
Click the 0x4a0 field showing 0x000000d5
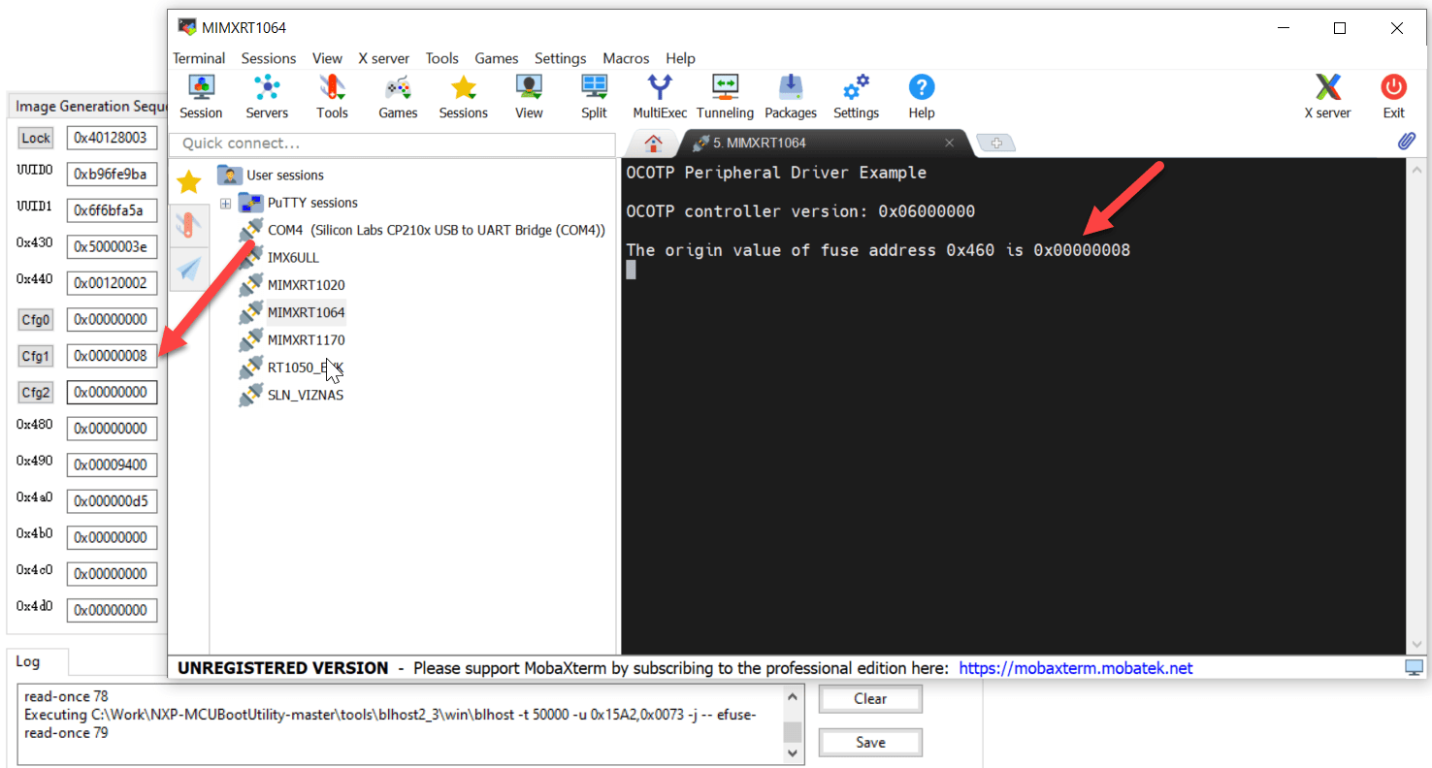click(x=112, y=501)
